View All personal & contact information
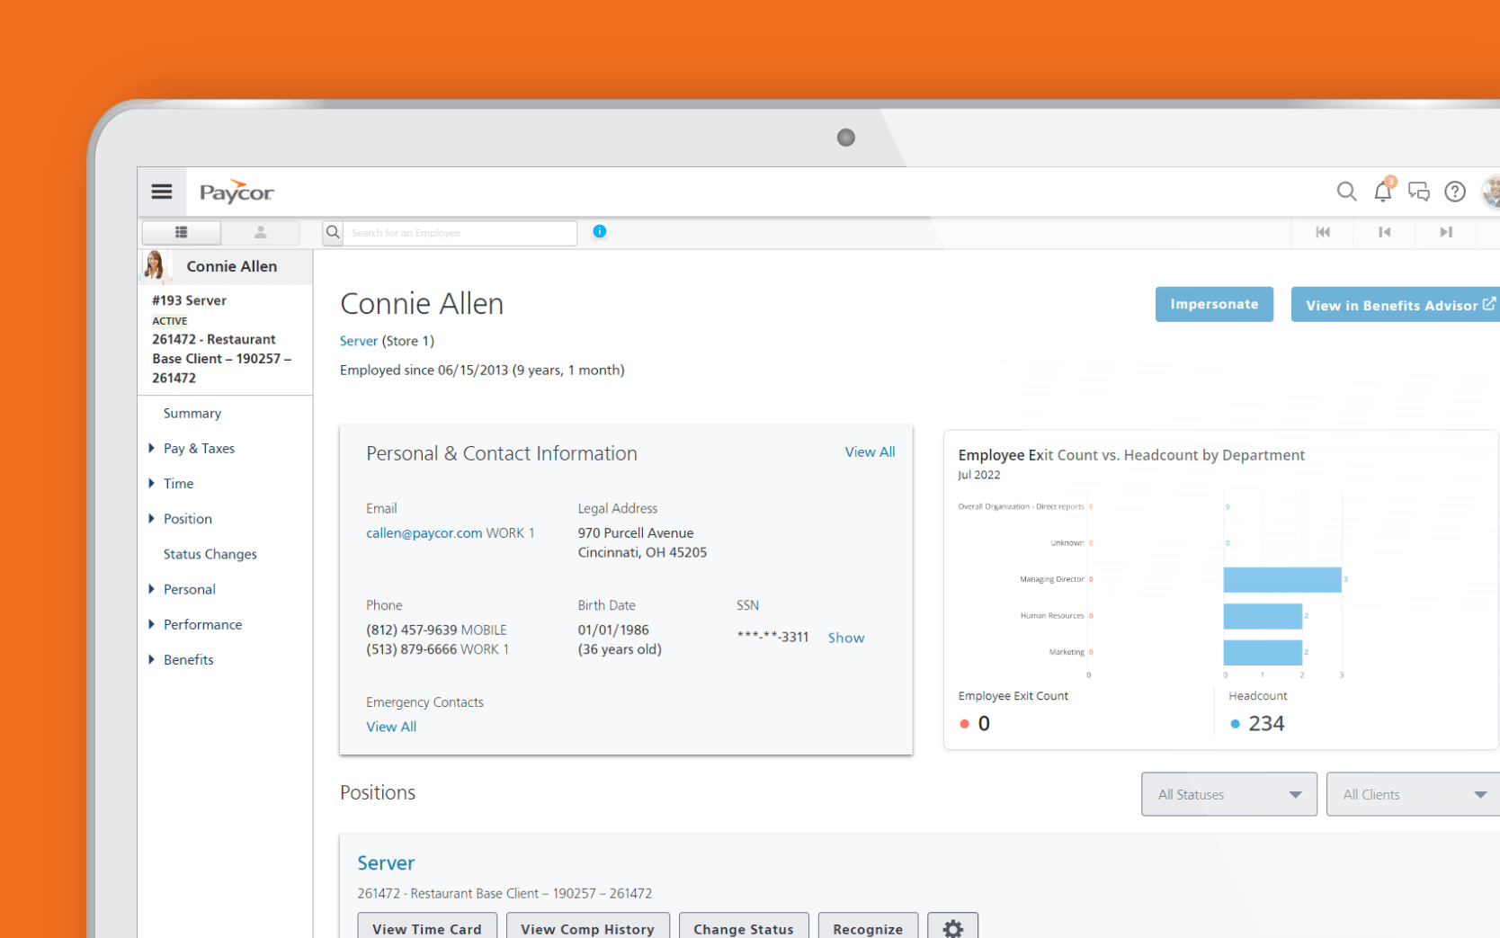Viewport: 1500px width, 938px height. point(870,451)
